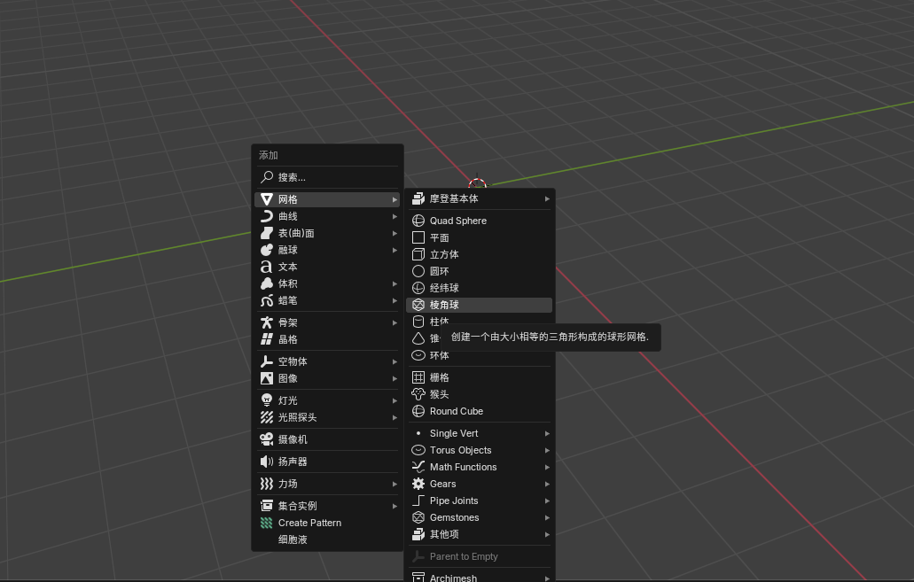Click the cube icon for 立方体

[x=418, y=254]
